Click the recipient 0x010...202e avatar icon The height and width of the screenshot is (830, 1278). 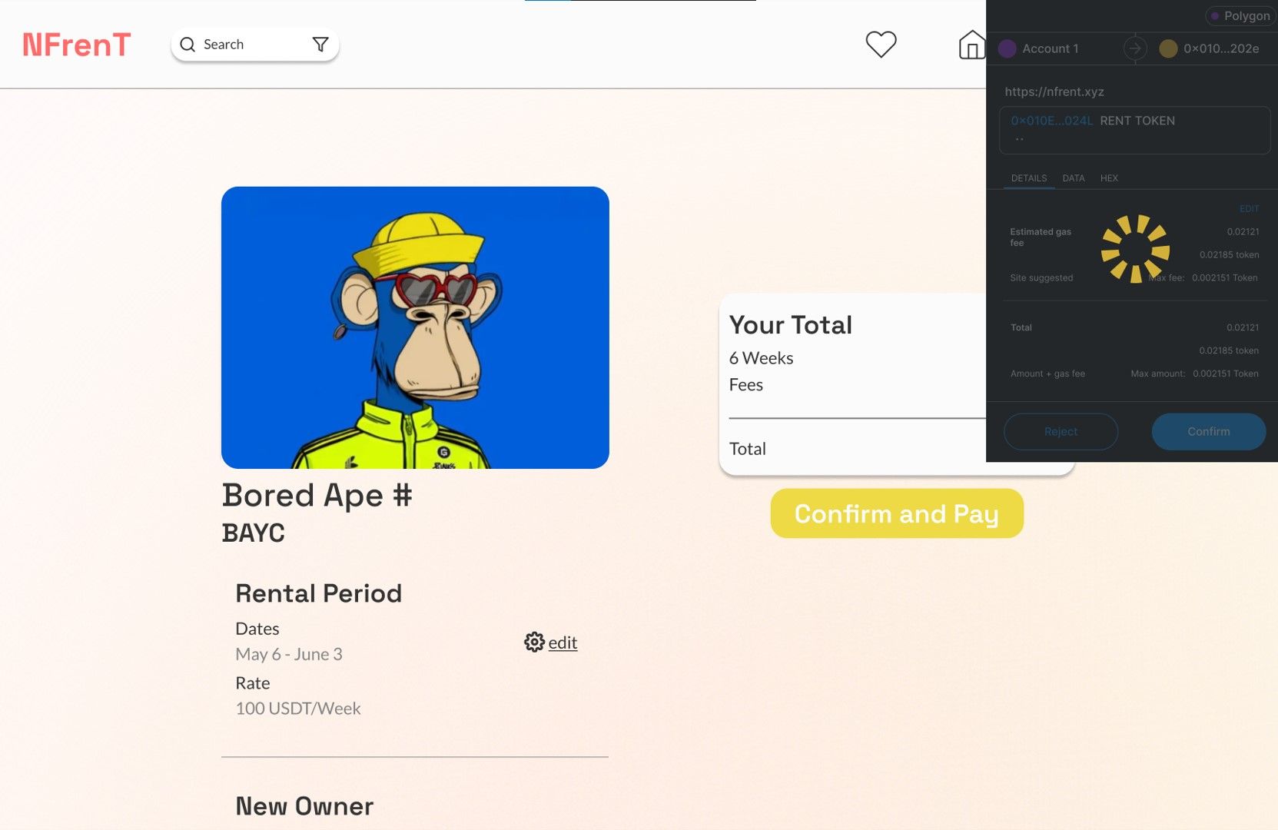click(1168, 48)
